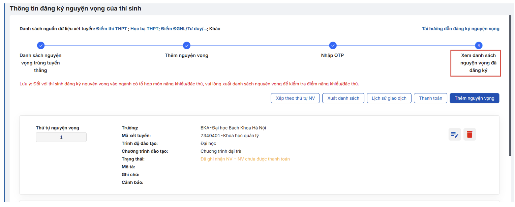Select Danh sách nguyện vọng trúng tuyển thẳng step
Screen dimensions: 515x207
click(x=40, y=63)
